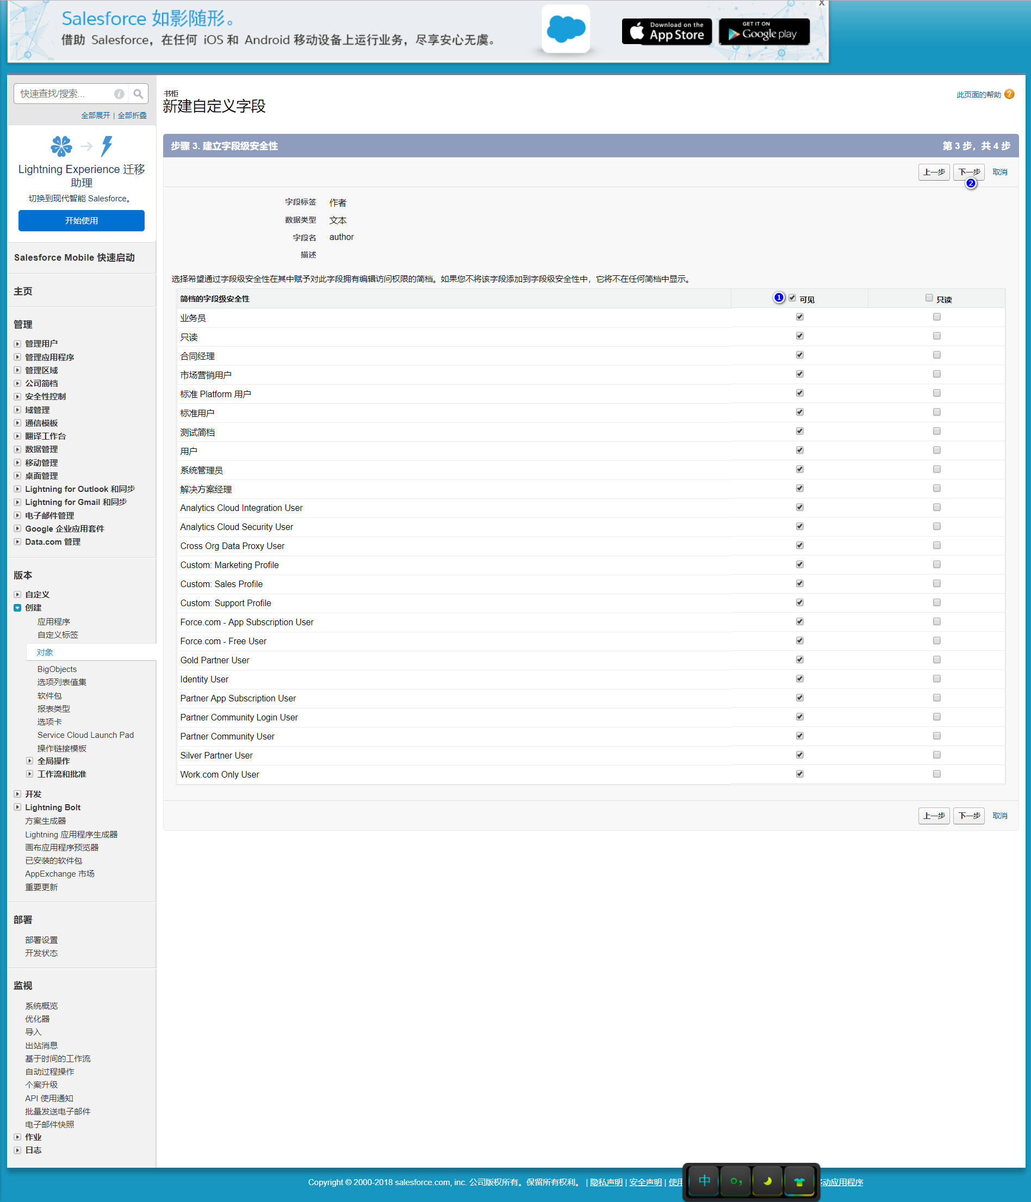1031x1202 pixels.
Task: Expand the Data.com 管理 tree node
Action: pyautogui.click(x=17, y=541)
